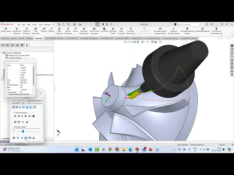Open the View menu
The image size is (234, 175).
tap(29, 24)
